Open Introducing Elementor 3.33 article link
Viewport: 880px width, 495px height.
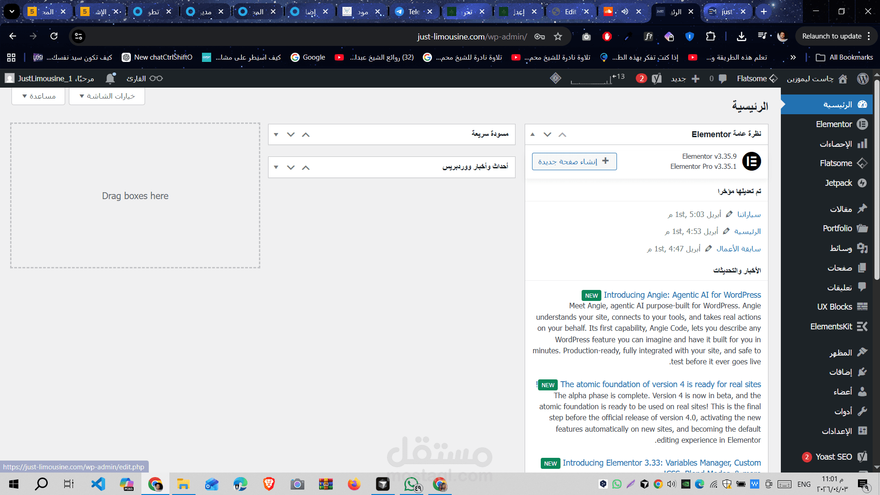point(662,463)
